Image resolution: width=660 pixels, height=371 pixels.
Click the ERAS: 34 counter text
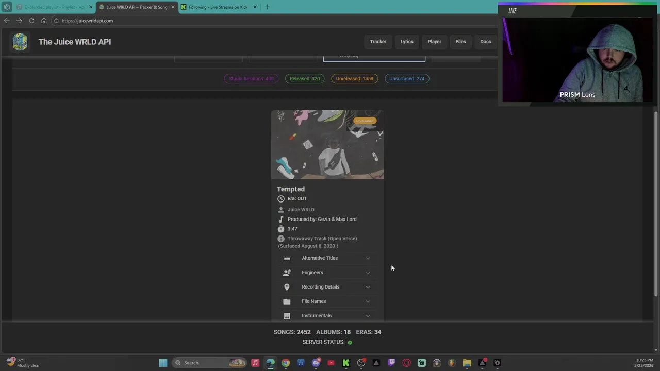pos(369,332)
